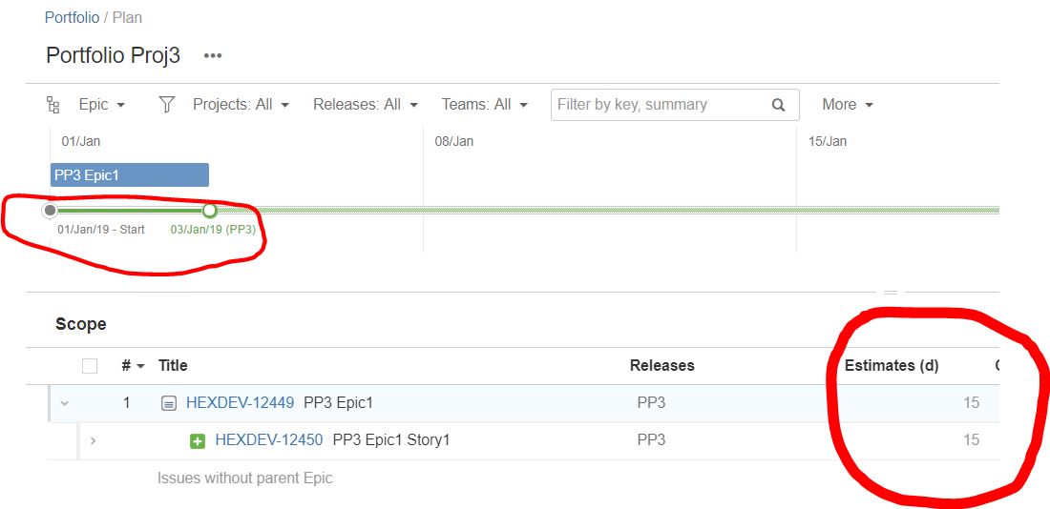This screenshot has width=1050, height=509.
Task: Click the epic type icon for HEXDEV-12449
Action: coord(169,403)
